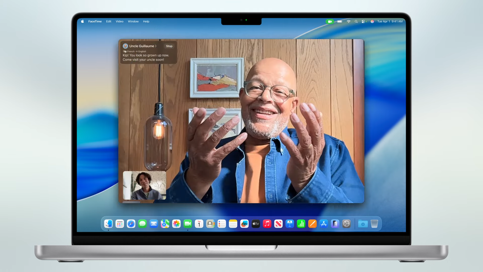Click the picture-in-picture self-view thumbnail
Screen dimensions: 483x272
(x=145, y=185)
